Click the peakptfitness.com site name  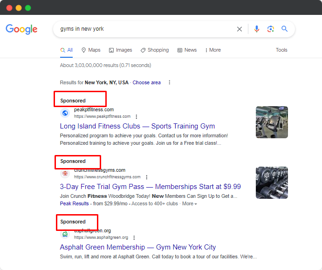pos(94,109)
